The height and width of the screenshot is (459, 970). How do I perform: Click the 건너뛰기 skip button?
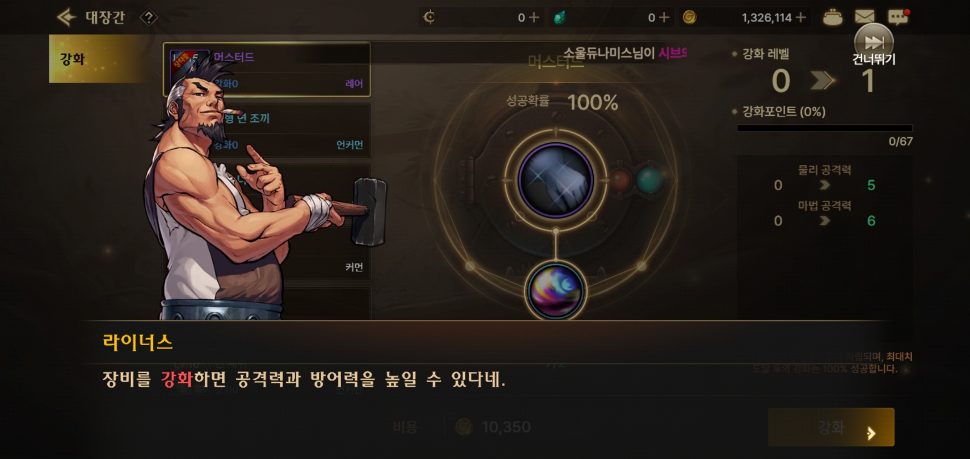pos(874,45)
